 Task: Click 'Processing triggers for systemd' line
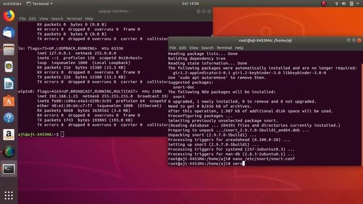coord(231,150)
